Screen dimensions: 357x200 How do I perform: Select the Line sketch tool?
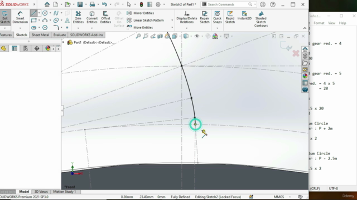[x=33, y=13]
